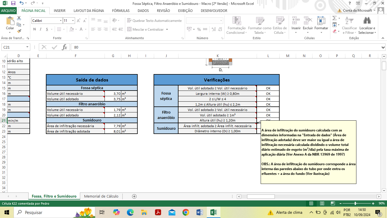The image size is (387, 218).
Task: Click the zoom slider in status bar
Action: pyautogui.click(x=355, y=204)
